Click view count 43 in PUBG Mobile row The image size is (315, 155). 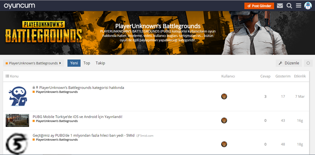pos(283,121)
